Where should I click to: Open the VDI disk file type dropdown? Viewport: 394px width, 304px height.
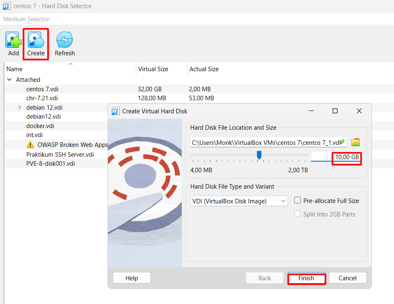[x=239, y=201]
